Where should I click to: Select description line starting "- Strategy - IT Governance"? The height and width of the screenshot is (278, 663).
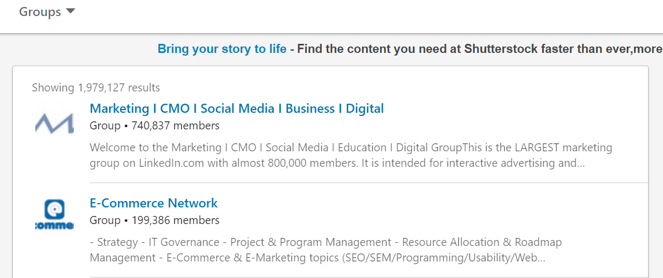tap(326, 242)
